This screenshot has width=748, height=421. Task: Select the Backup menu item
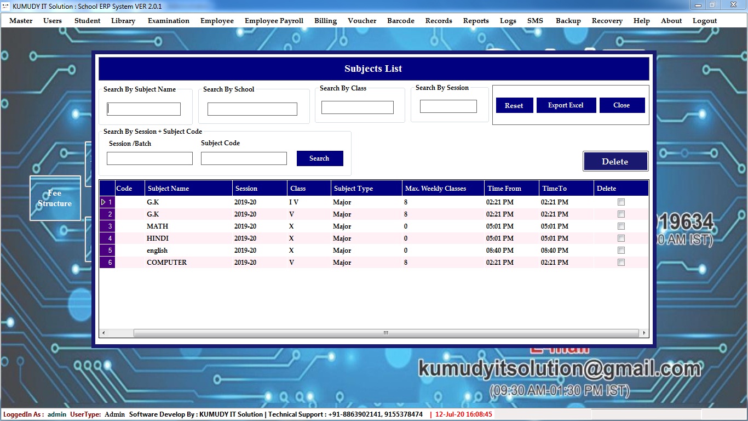click(x=568, y=21)
